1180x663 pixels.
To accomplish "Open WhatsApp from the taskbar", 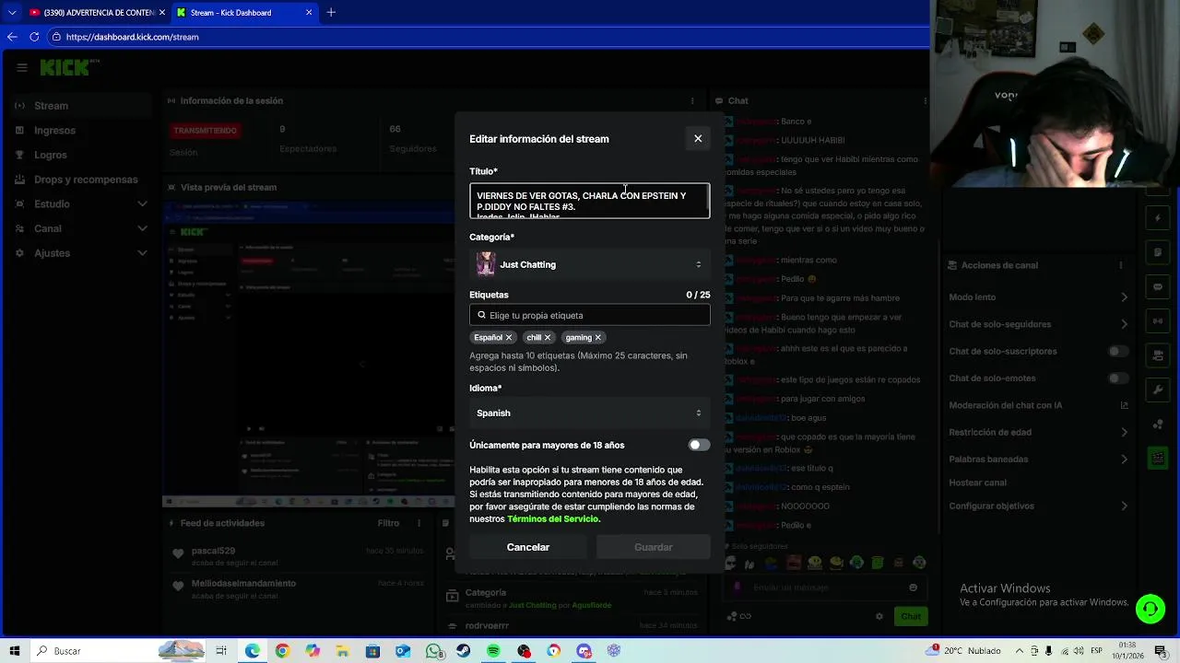I will point(433,651).
